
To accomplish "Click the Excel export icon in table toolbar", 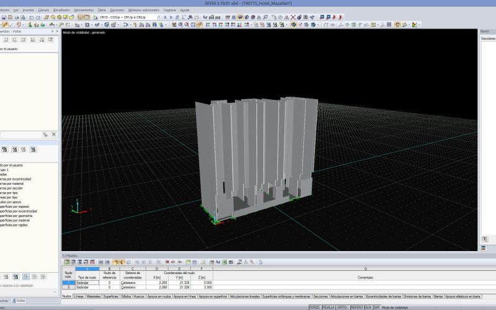I will tap(224, 262).
